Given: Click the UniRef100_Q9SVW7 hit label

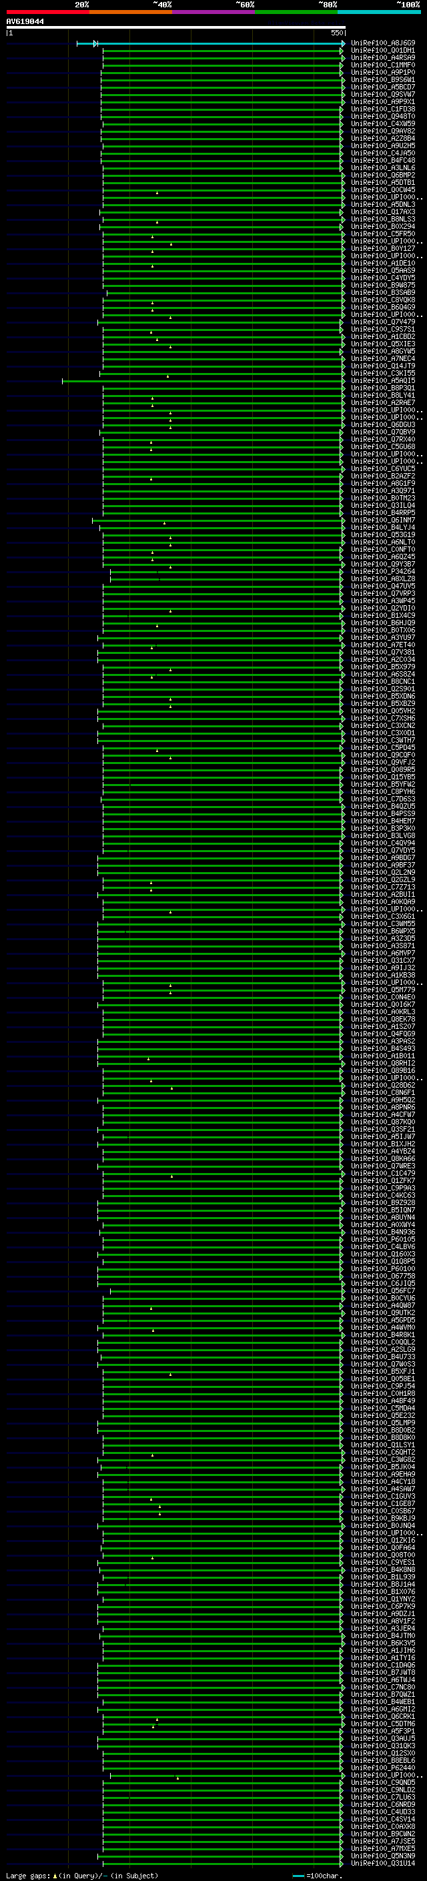Looking at the screenshot, I should tap(383, 94).
